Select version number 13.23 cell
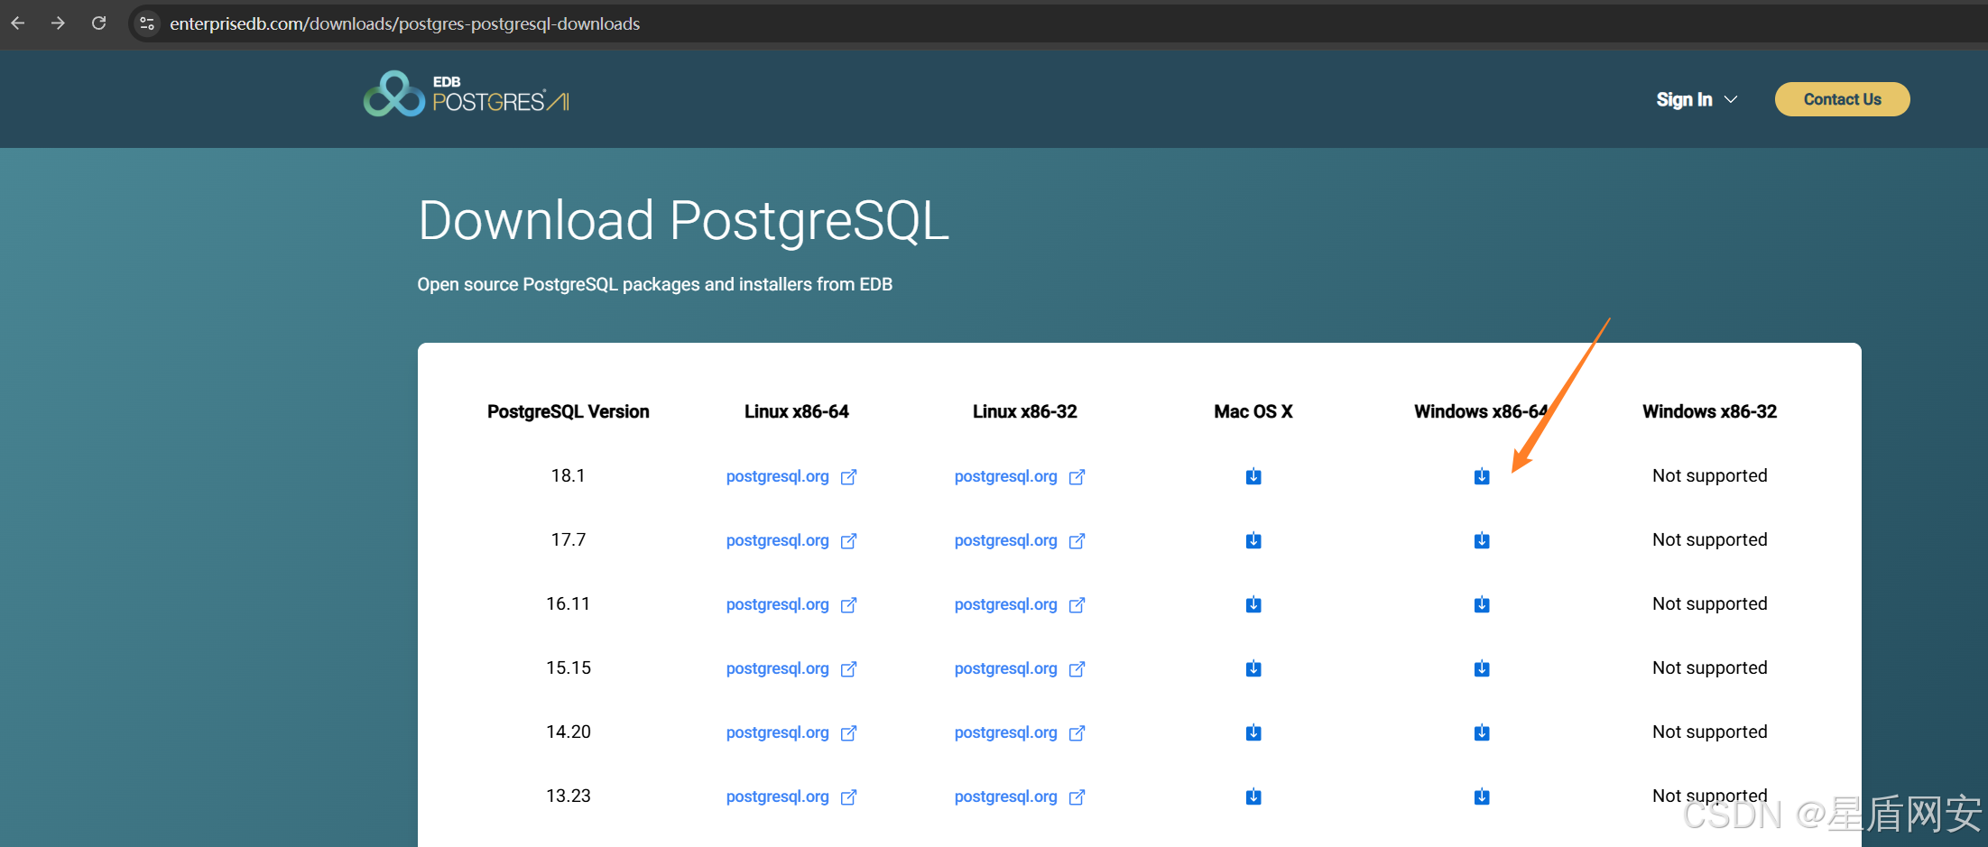Image resolution: width=1988 pixels, height=847 pixels. pyautogui.click(x=568, y=796)
